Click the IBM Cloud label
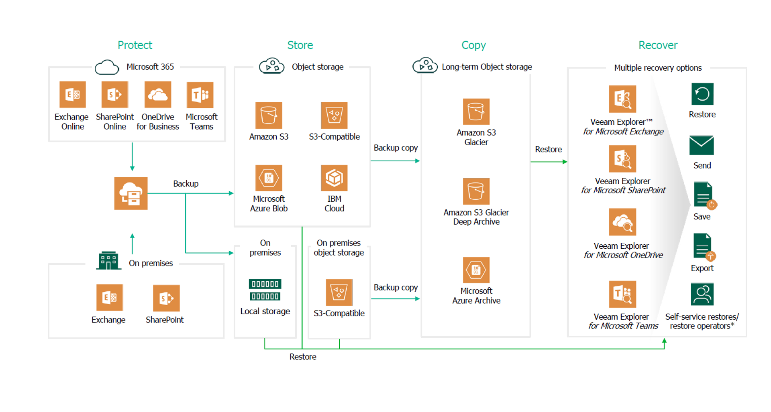Viewport: 771px width, 412px height. (334, 203)
